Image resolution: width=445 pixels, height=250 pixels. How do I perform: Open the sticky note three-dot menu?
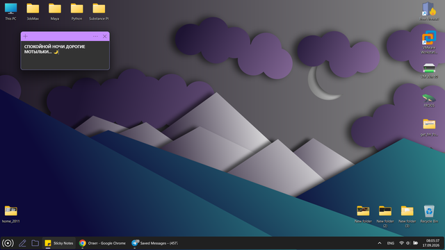point(95,36)
